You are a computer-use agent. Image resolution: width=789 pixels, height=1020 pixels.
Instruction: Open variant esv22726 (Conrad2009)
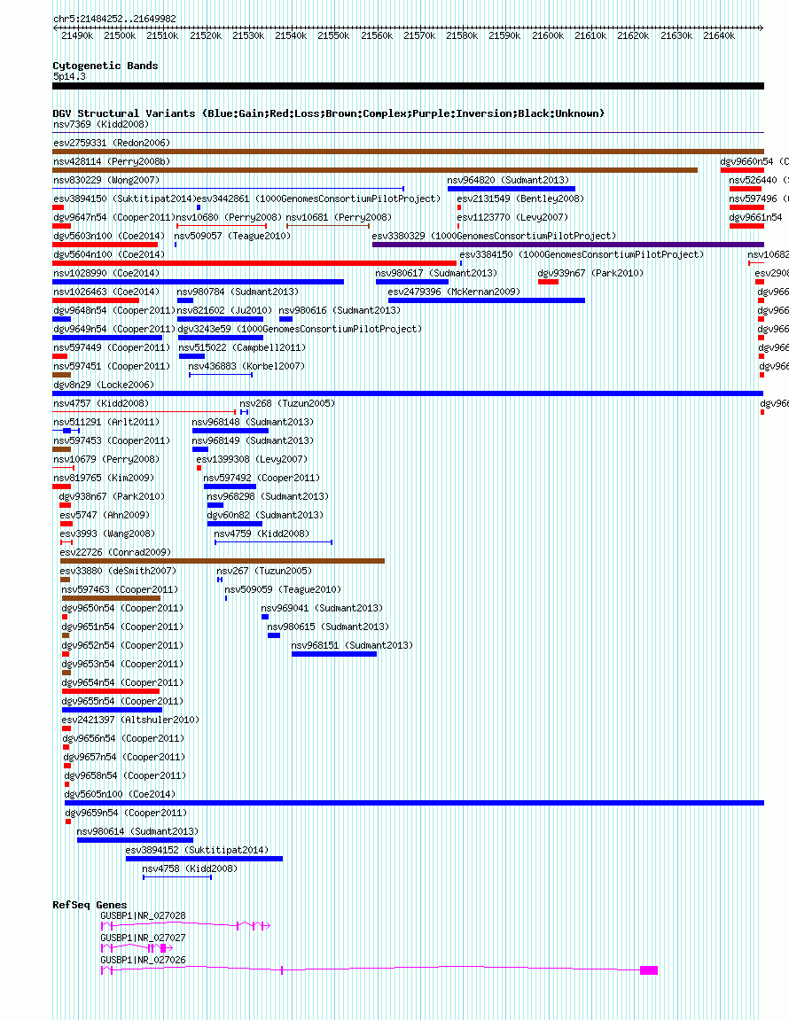pyautogui.click(x=115, y=552)
